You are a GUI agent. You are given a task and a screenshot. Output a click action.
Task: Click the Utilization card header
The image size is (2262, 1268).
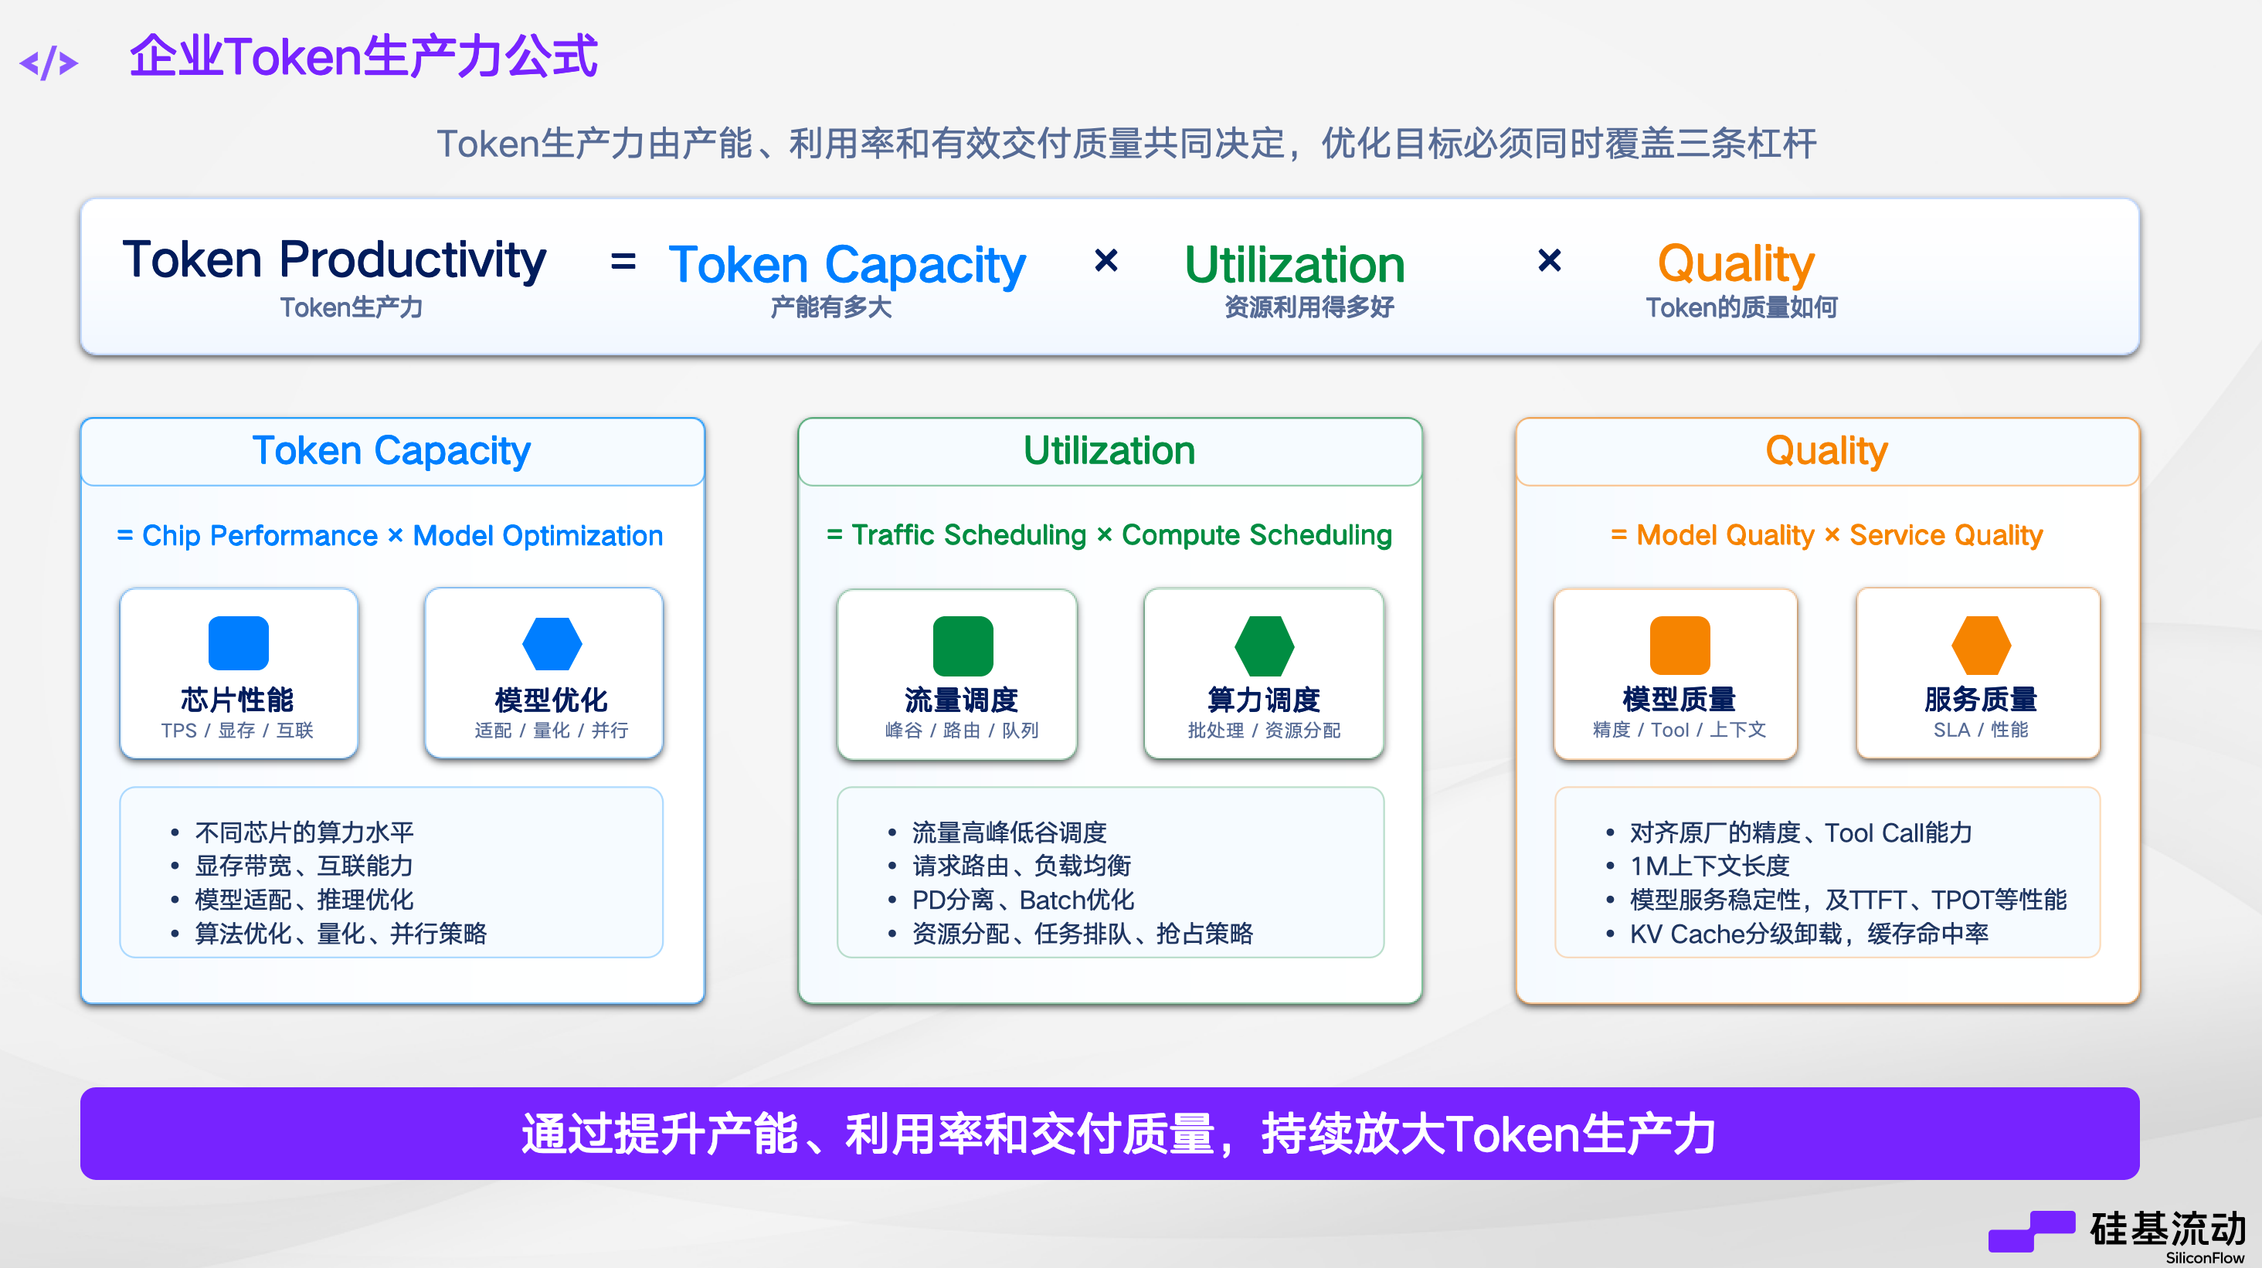click(x=1110, y=451)
